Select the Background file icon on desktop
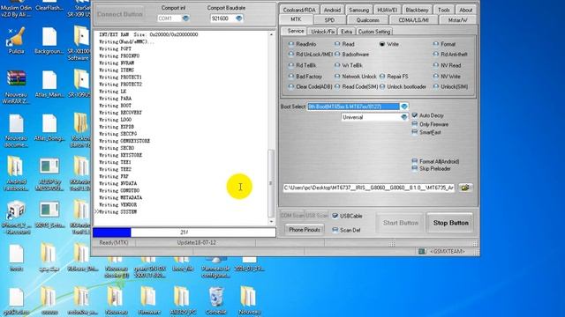 click(x=49, y=41)
